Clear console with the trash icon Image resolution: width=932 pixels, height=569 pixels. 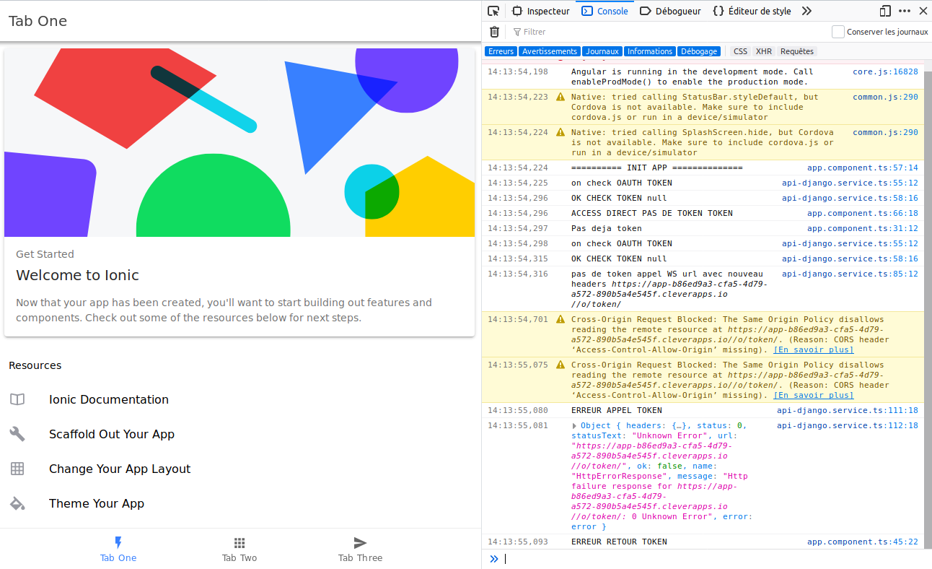(x=494, y=32)
